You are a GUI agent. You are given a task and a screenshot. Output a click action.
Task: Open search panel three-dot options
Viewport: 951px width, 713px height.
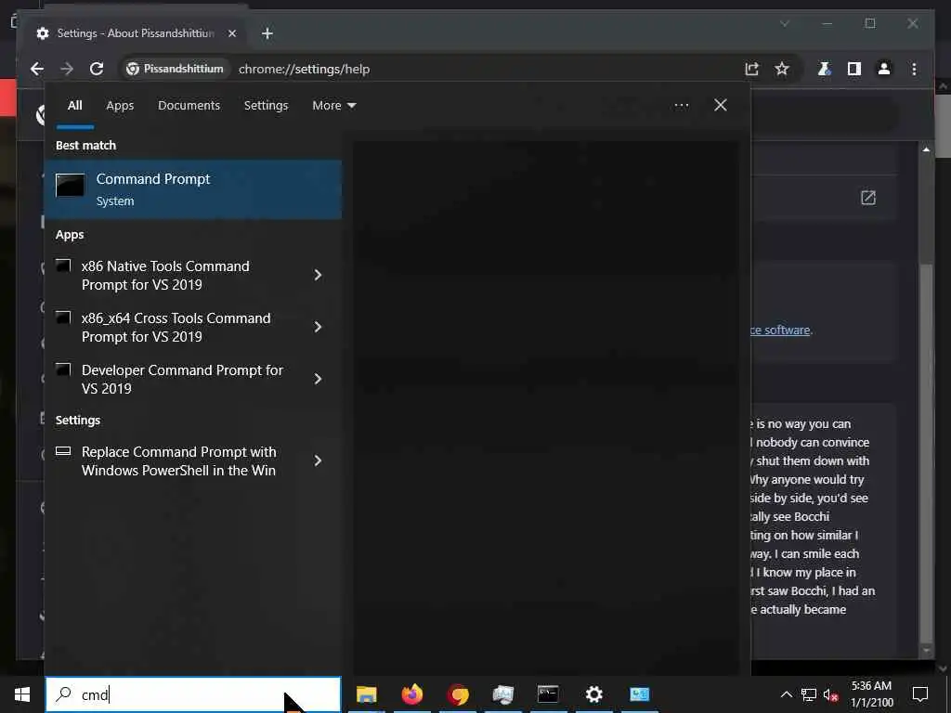tap(681, 106)
